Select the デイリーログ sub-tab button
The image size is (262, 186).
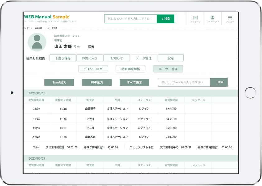93,69
